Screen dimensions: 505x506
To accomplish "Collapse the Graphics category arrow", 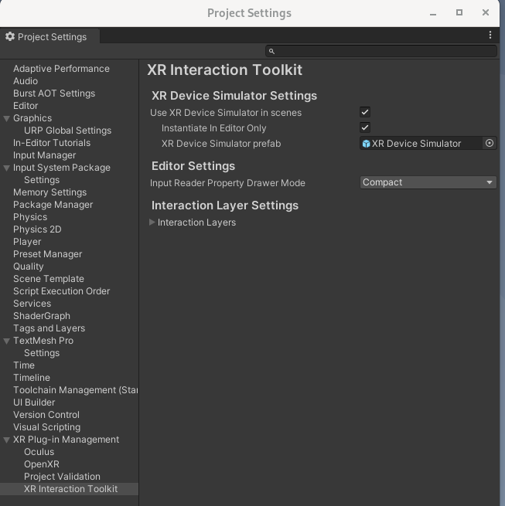I will (7, 118).
